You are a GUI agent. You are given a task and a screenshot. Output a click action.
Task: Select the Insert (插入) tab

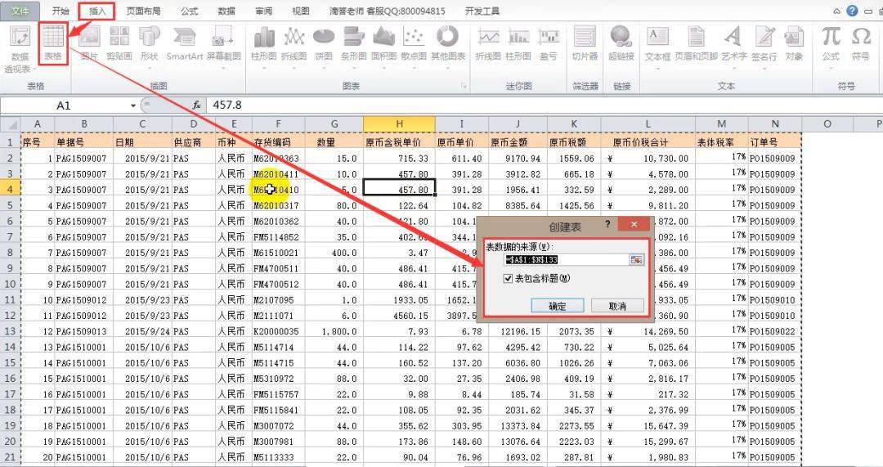tap(97, 11)
